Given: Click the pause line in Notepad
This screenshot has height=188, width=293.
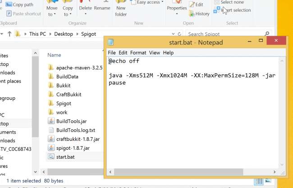Looking at the screenshot, I should 117,83.
